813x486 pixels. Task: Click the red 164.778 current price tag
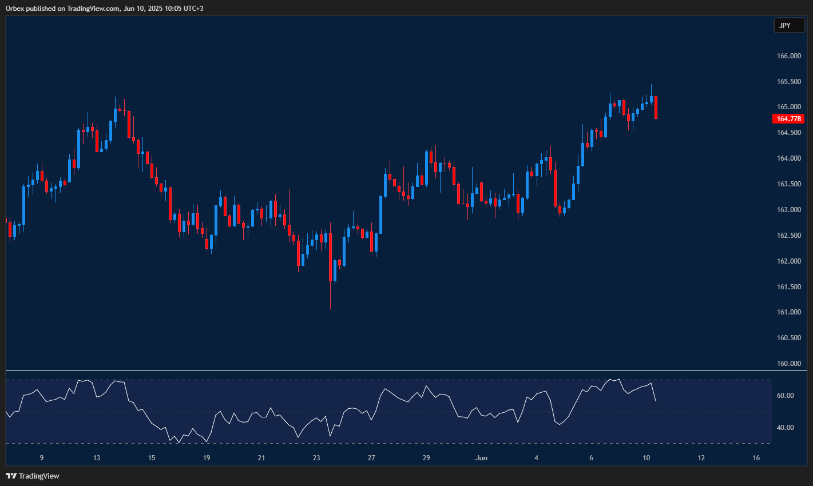(788, 119)
